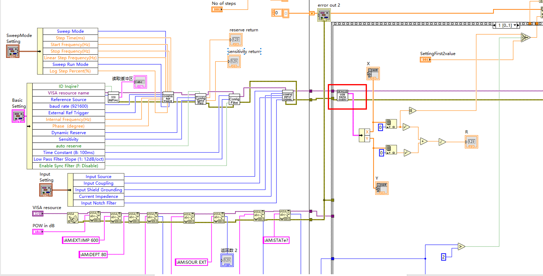Click the :AM:EXT:IMP 600 string constant
This screenshot has width=543, height=276.
[x=81, y=240]
